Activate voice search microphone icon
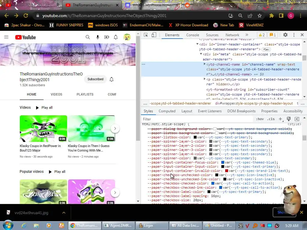Image resolution: width=307 pixels, height=230 pixels. (97, 37)
